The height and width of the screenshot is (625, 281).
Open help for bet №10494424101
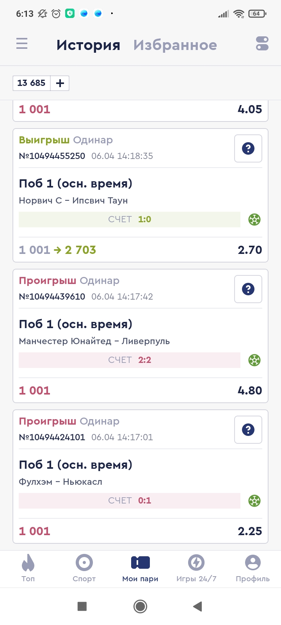[x=248, y=430]
